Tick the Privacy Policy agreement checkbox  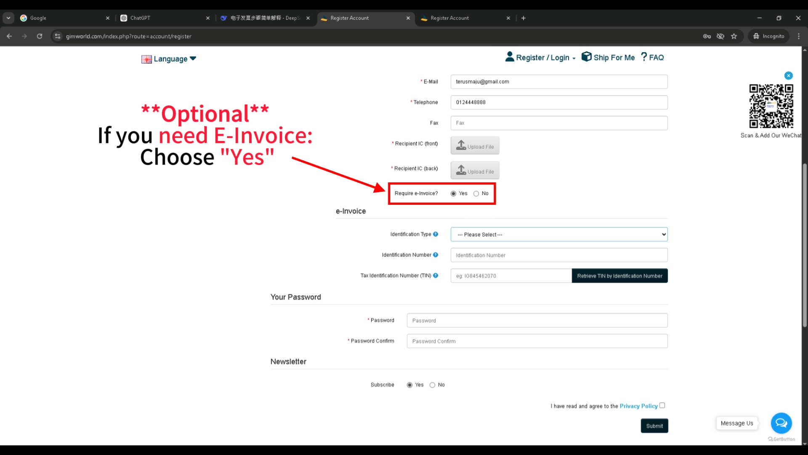tap(662, 405)
